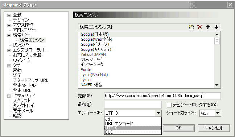Viewport: 235px width, 137px height.
Task: Open the 禁止 URL options page
Action: [x=22, y=90]
